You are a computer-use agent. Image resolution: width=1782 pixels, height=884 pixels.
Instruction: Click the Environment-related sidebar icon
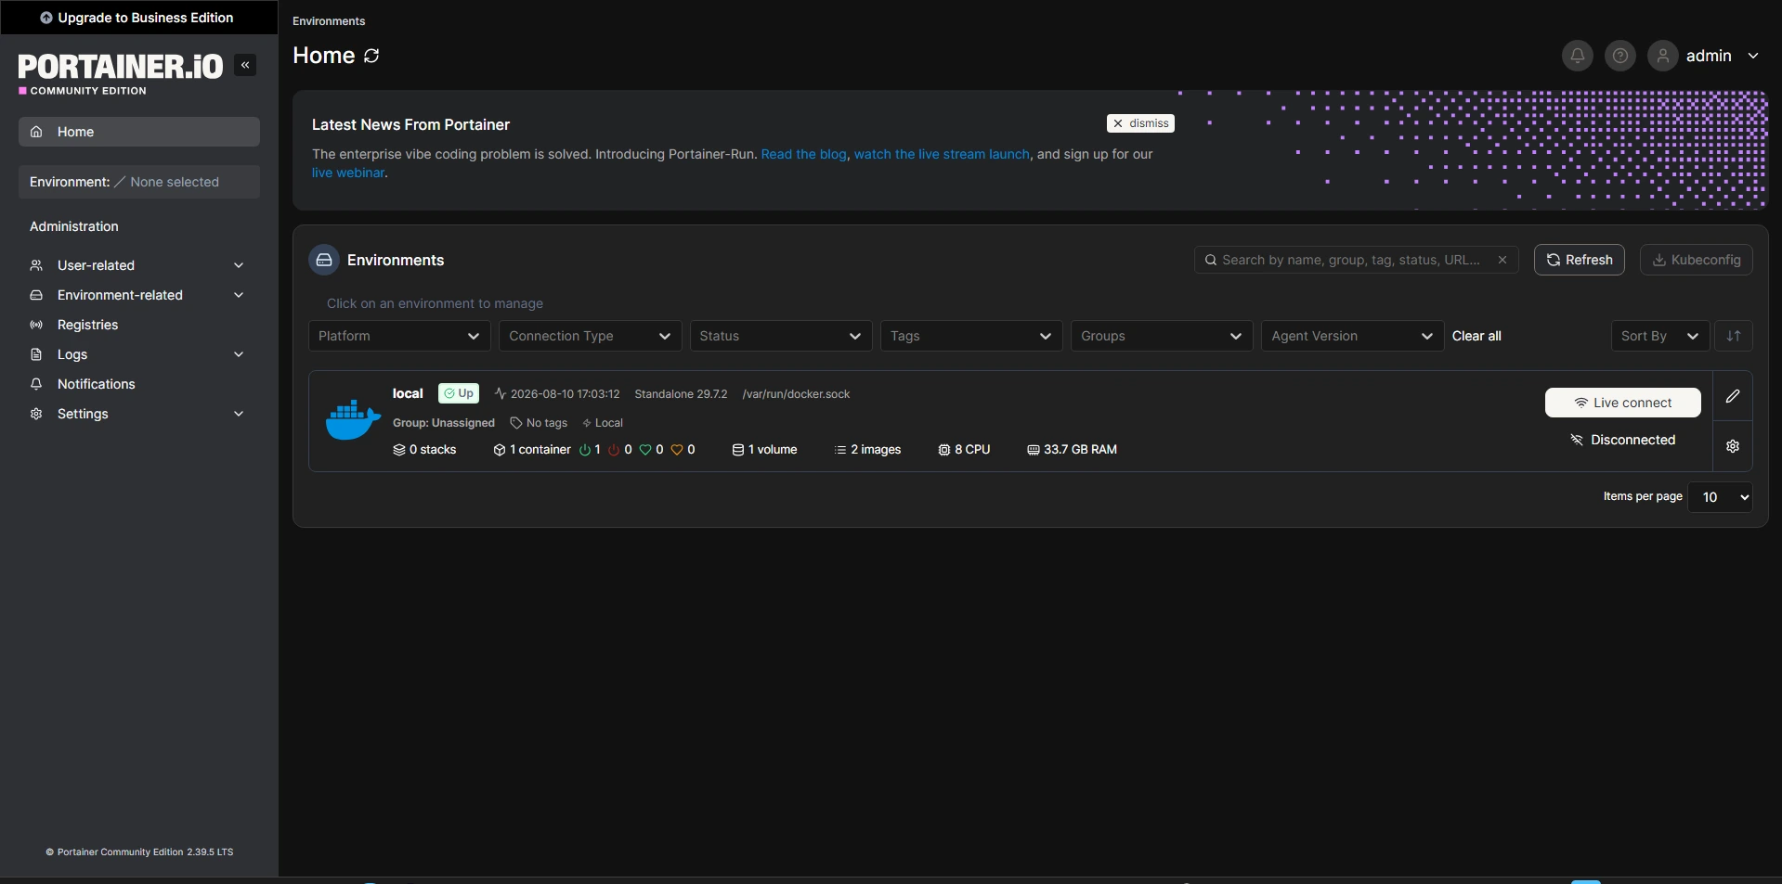click(x=36, y=295)
